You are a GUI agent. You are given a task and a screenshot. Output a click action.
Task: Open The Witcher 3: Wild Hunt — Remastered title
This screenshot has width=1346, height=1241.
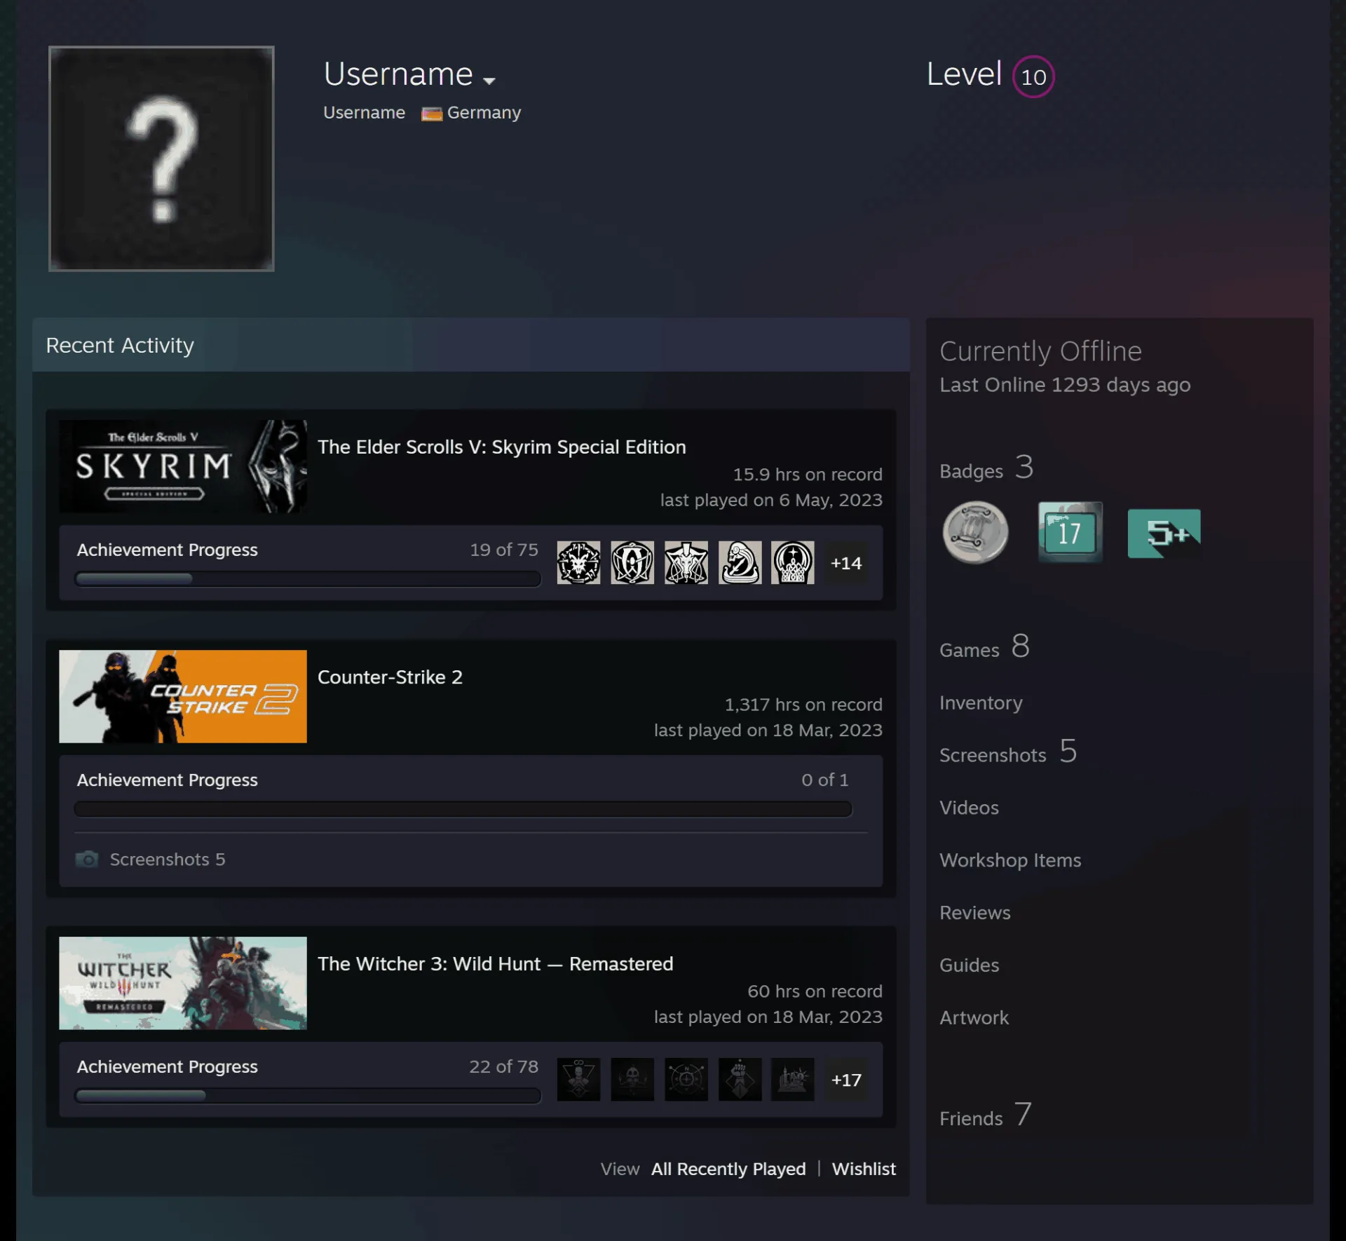(496, 964)
